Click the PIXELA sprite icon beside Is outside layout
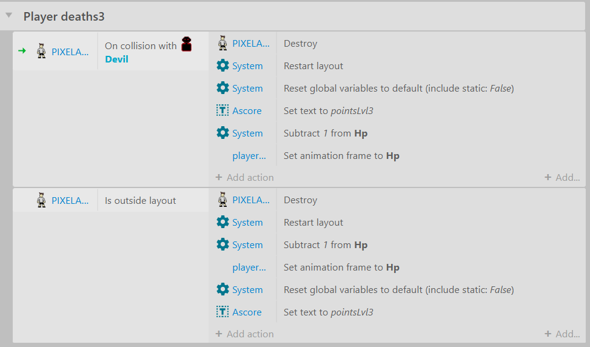The width and height of the screenshot is (590, 347). click(41, 200)
